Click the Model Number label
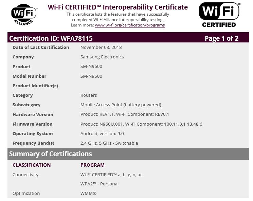 tap(29, 76)
